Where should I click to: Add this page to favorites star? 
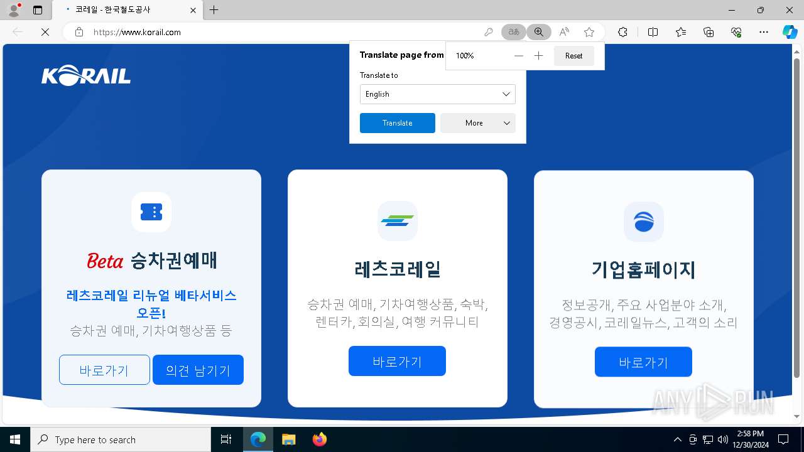point(589,32)
